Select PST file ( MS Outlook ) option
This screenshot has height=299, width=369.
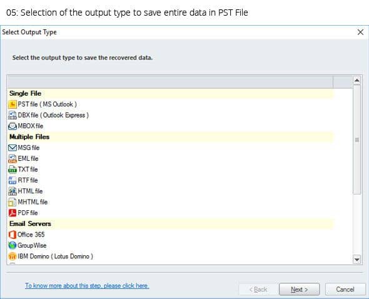48,104
